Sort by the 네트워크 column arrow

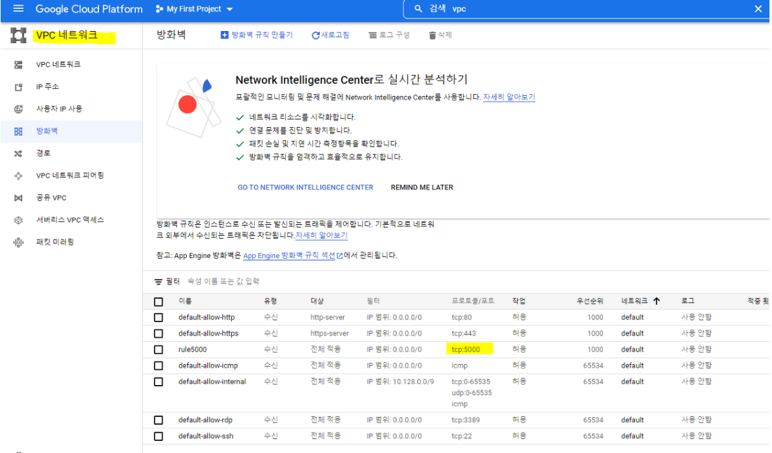[656, 301]
